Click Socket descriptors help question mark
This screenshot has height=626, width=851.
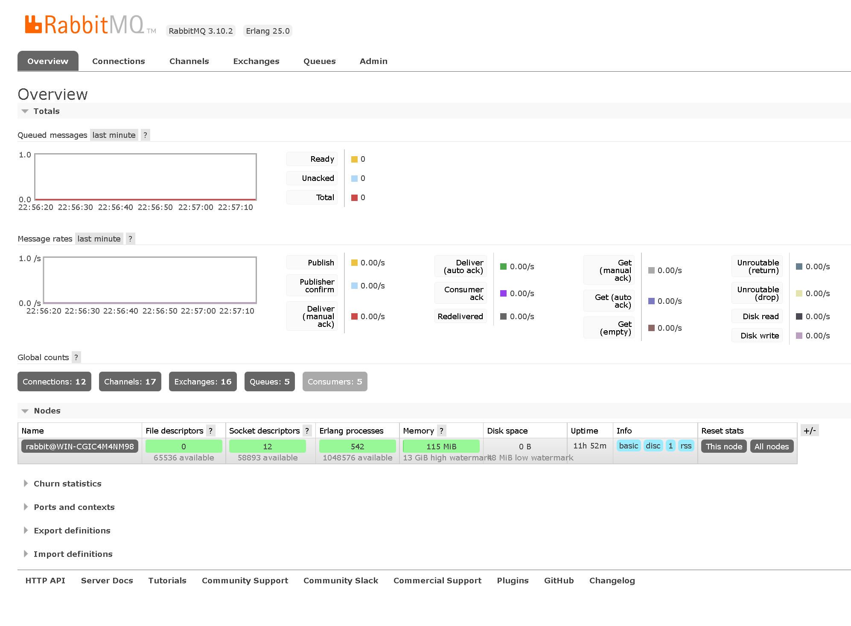click(307, 431)
